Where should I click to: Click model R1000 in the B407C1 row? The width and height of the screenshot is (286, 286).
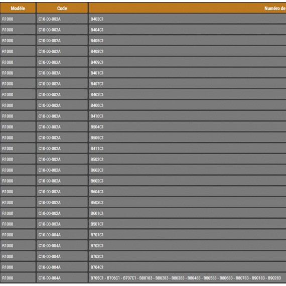(x=8, y=84)
